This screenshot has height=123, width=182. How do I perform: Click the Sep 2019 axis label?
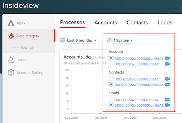[x=71, y=118]
